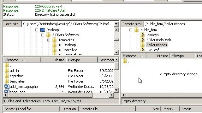Select the admin folder name
This screenshot has height=113, width=202.
coord(14,71)
